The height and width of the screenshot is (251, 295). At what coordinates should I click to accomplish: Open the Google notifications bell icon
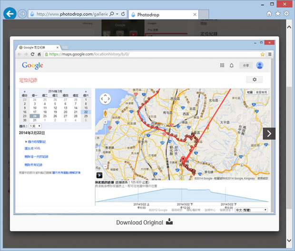point(232,65)
